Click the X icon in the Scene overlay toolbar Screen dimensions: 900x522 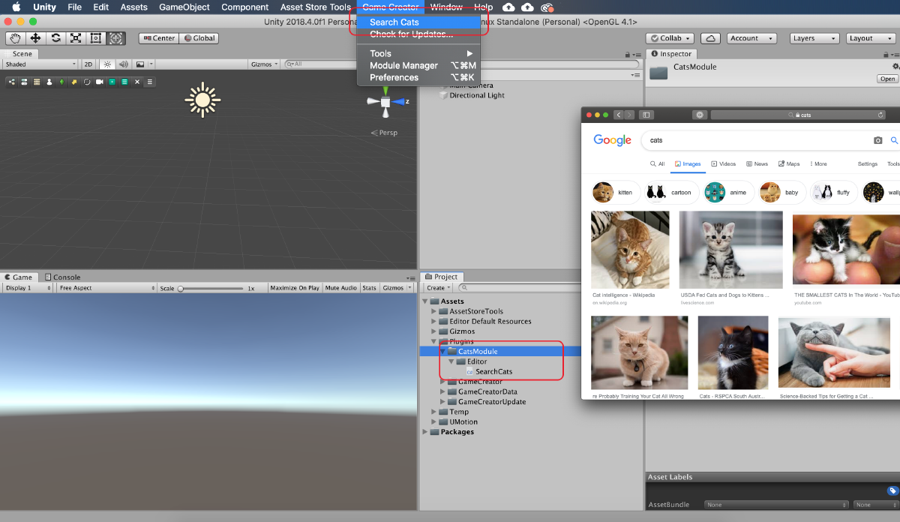137,82
